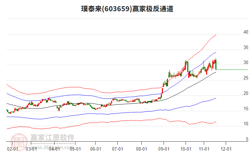Select the 04-01 date axis label
This screenshot has width=249, height=154.
(54, 149)
